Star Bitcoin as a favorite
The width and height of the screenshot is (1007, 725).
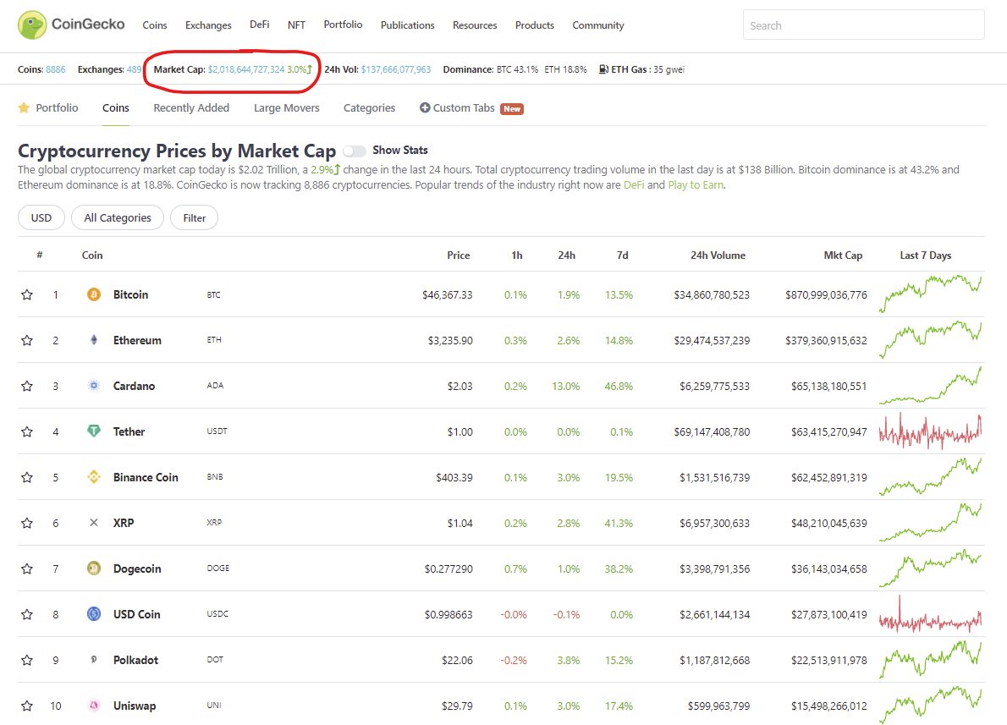coord(27,294)
